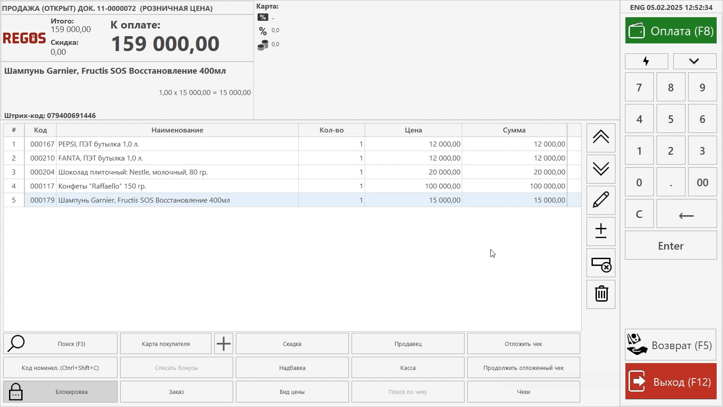Viewport: 723px width, 407px height.
Task: Click the Сумма column header
Action: [514, 130]
